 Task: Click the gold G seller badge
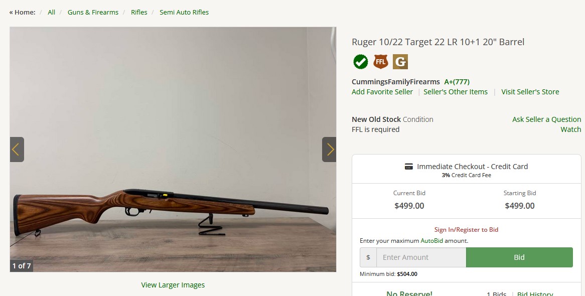400,62
